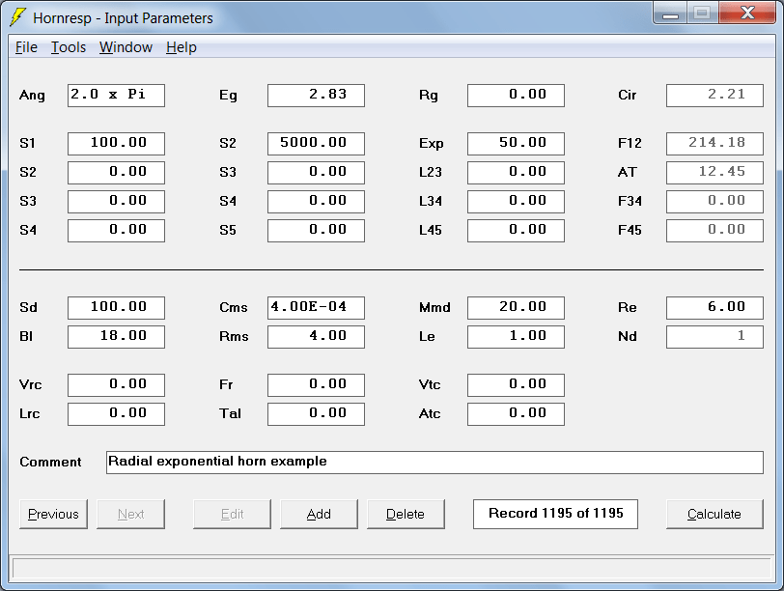Click the Comment label
The width and height of the screenshot is (784, 591).
50,462
